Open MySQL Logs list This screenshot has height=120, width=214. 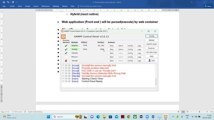click(x=139, y=49)
